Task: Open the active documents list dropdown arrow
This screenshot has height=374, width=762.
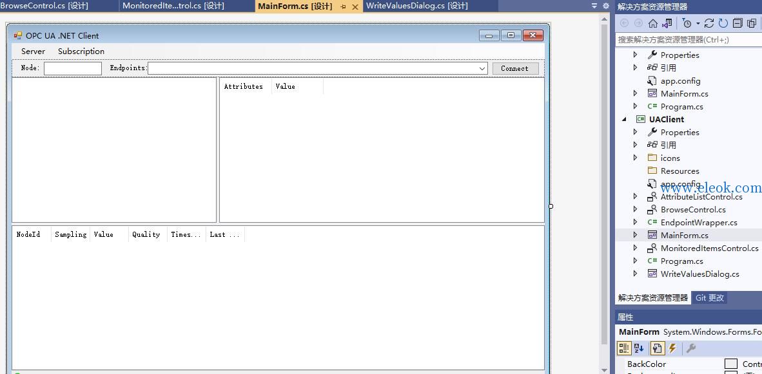Action: [594, 6]
